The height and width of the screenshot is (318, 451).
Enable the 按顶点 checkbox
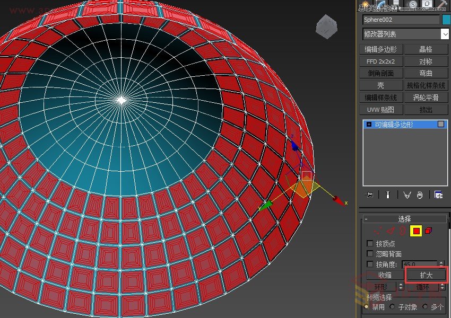click(370, 244)
